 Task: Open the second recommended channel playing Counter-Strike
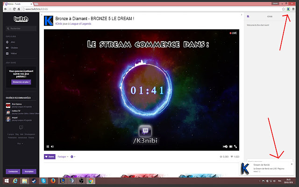pos(22,112)
